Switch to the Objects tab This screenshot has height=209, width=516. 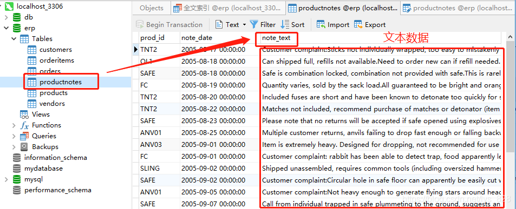[152, 8]
